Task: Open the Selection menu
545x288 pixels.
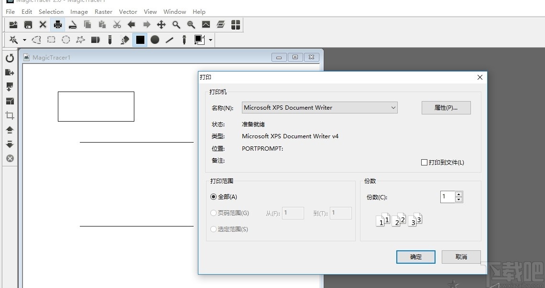Action: pyautogui.click(x=51, y=12)
